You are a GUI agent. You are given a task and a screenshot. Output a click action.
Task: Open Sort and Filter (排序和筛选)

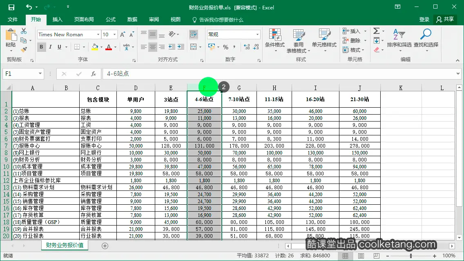[399, 40]
